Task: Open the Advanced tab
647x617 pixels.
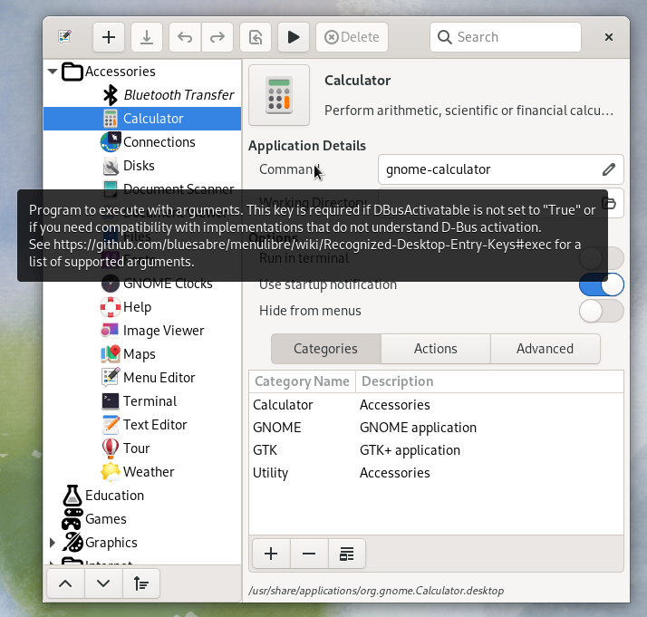Action: tap(545, 349)
